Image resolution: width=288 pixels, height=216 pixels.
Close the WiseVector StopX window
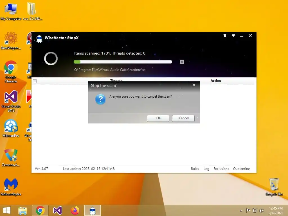point(250,36)
